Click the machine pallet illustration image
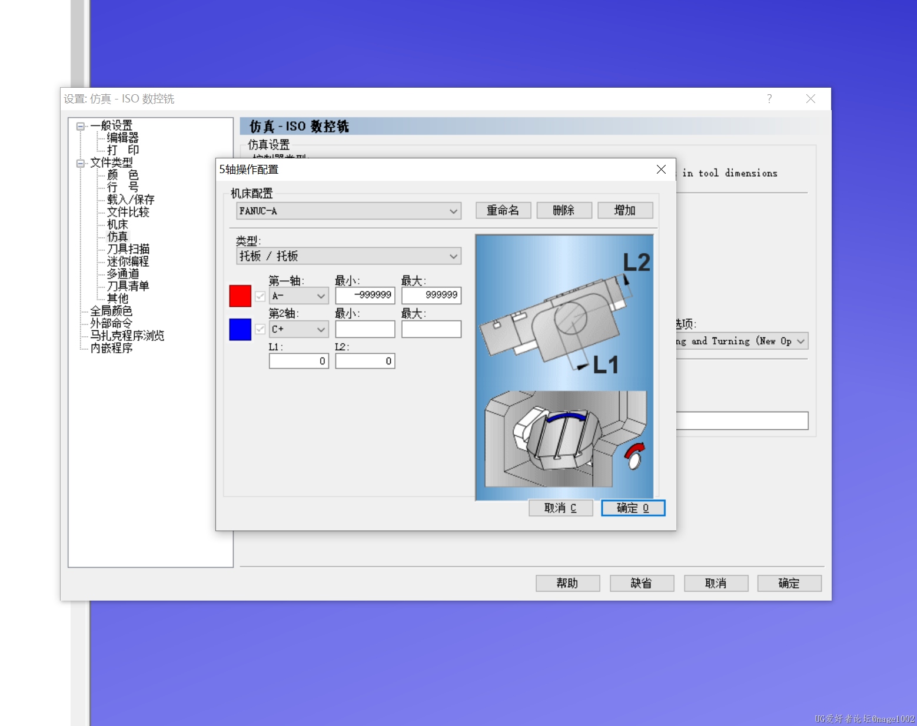 564,367
